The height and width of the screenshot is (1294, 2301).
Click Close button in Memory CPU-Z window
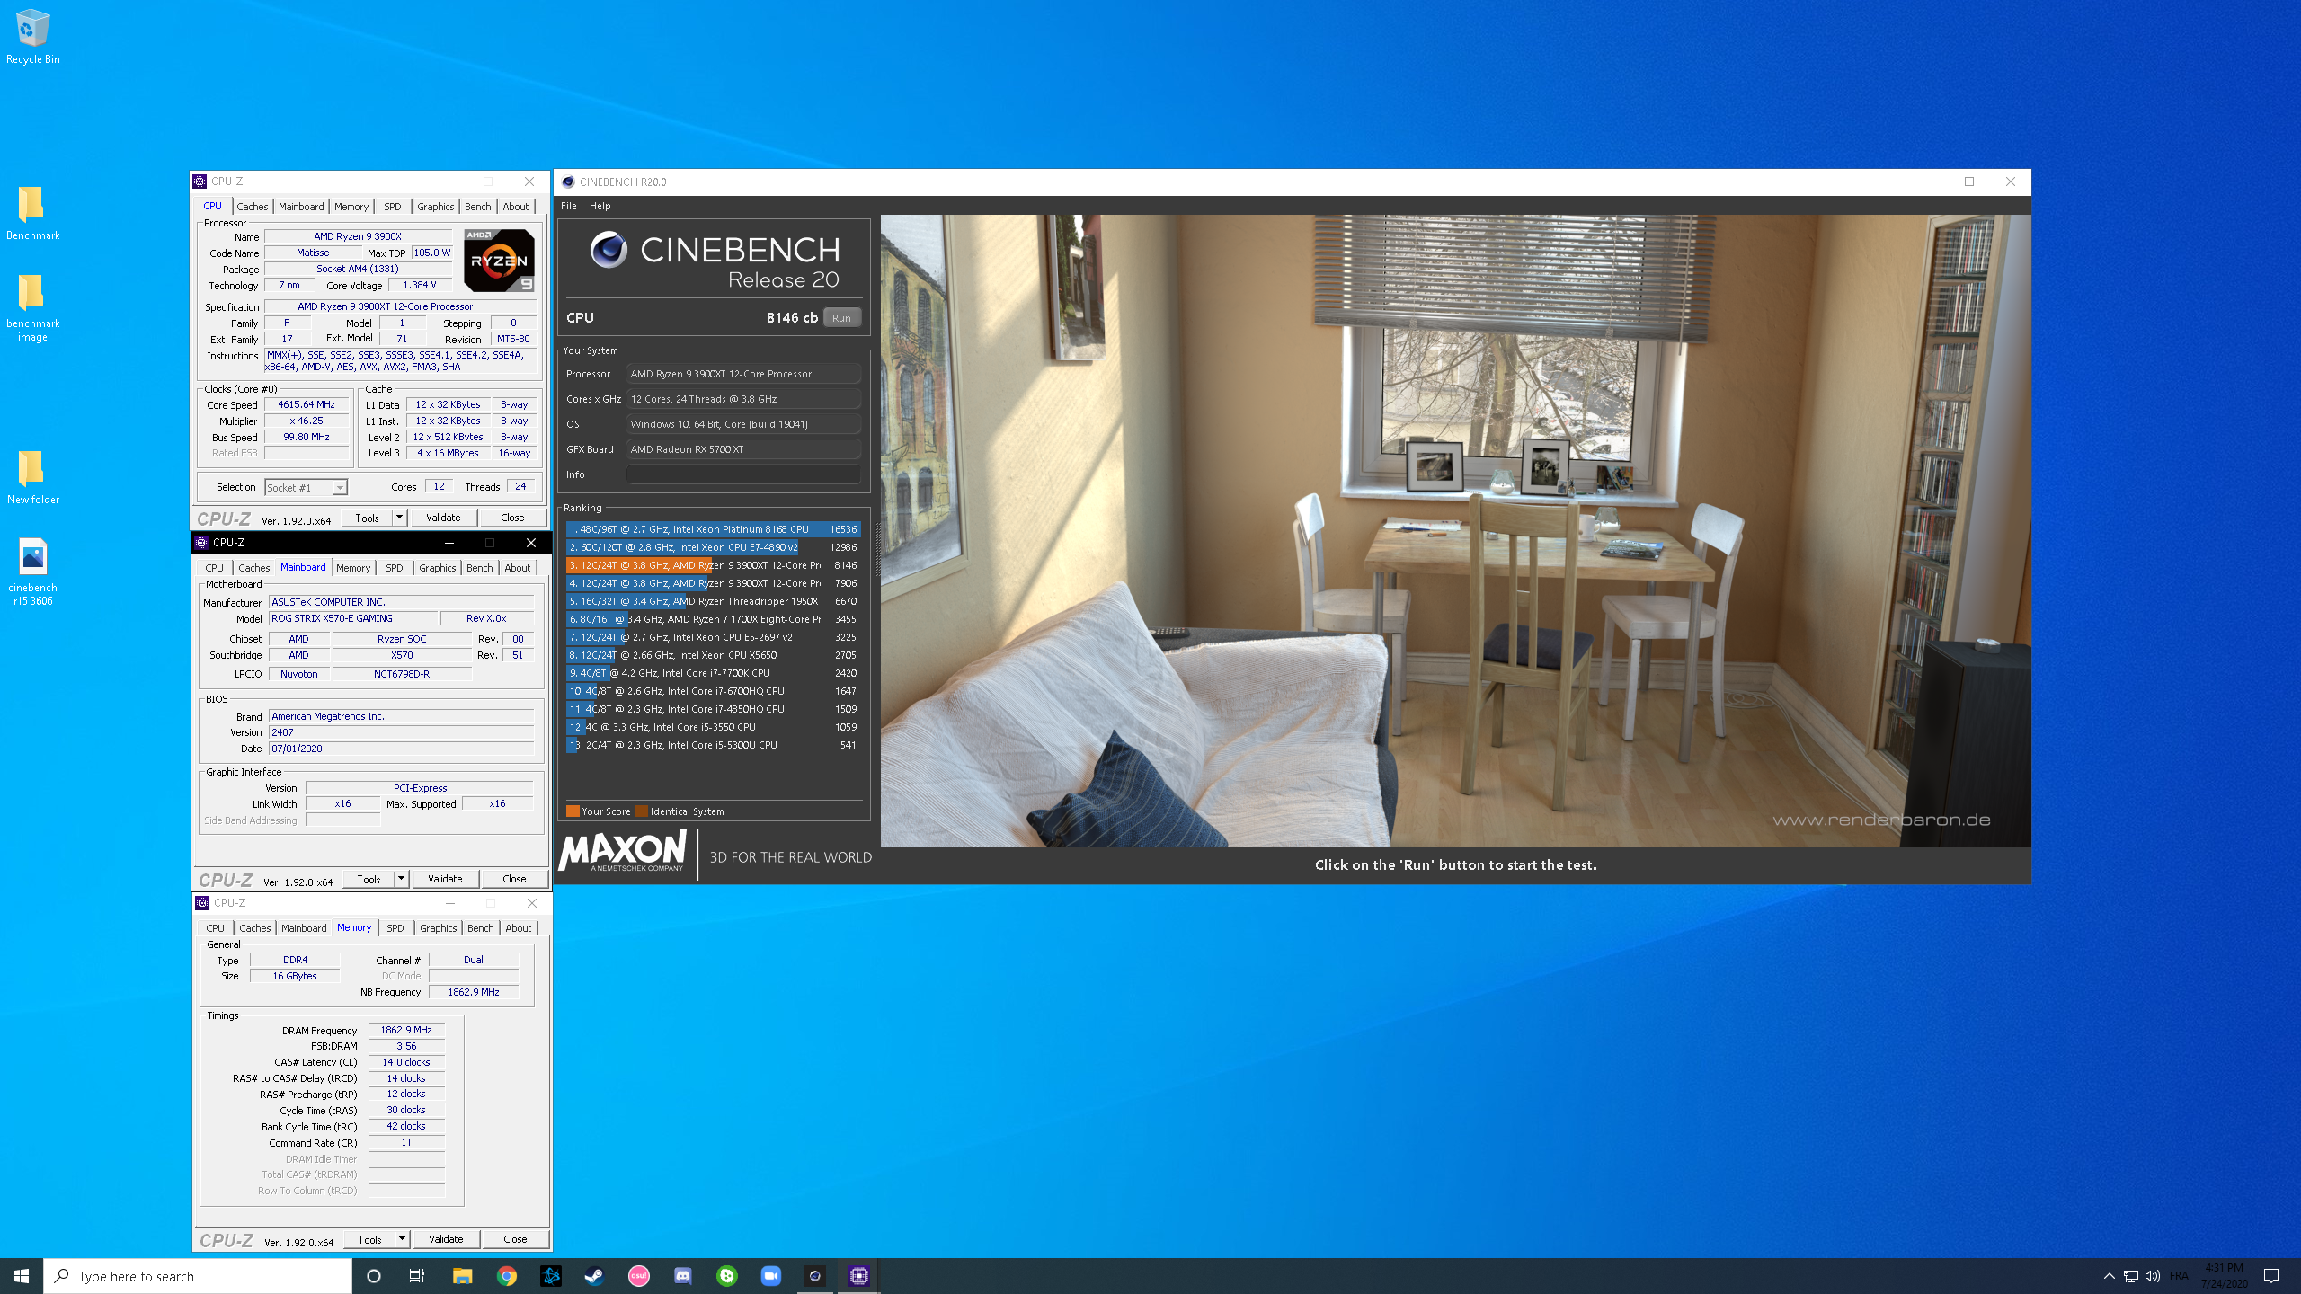515,1239
